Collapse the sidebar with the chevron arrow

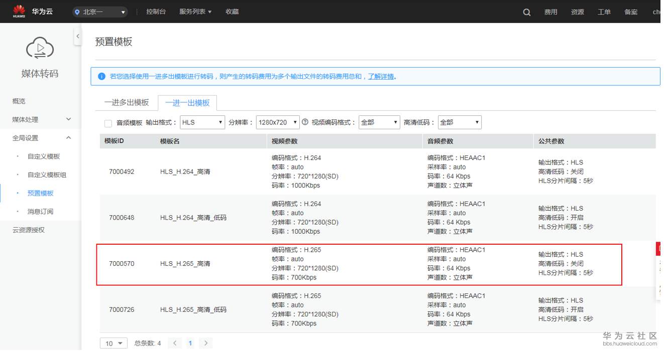(x=78, y=36)
